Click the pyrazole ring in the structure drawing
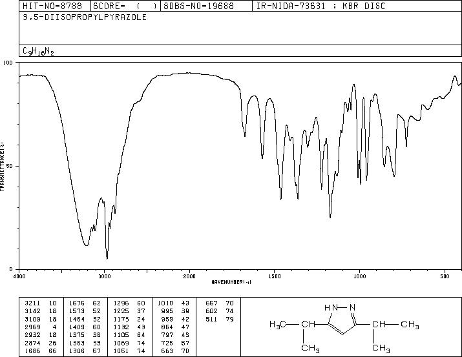462x357 pixels. (x=342, y=321)
